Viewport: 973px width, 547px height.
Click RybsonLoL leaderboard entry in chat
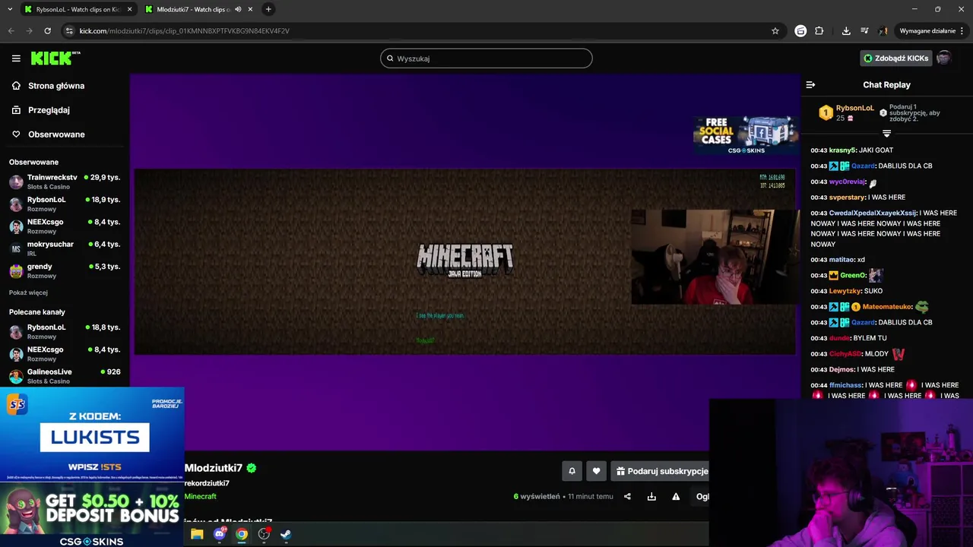(x=847, y=112)
